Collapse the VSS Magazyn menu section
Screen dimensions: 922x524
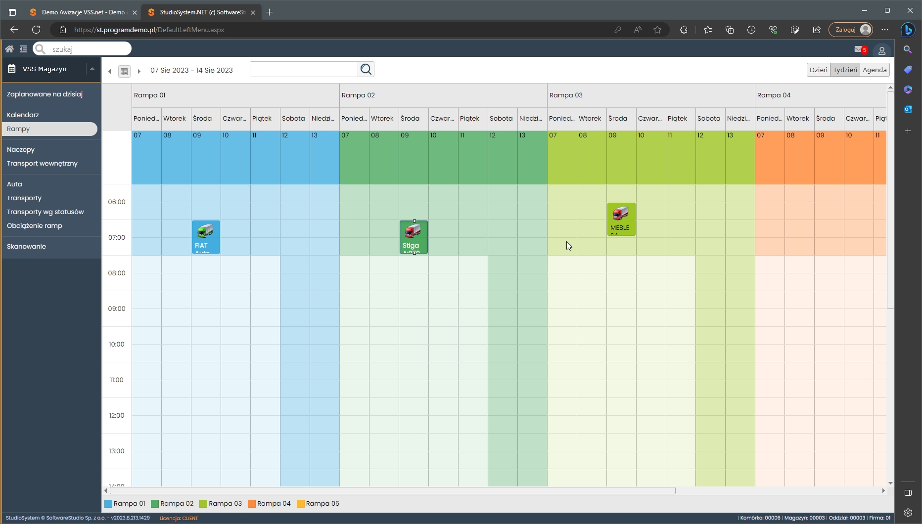pos(92,69)
